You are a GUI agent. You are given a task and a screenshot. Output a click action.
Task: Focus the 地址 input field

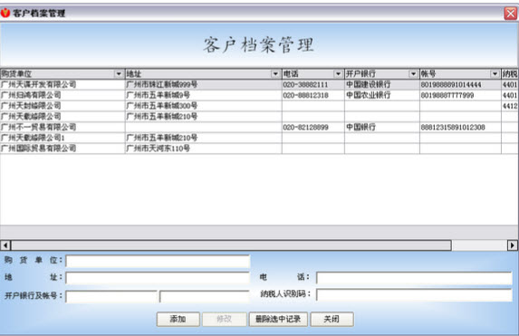coord(158,278)
